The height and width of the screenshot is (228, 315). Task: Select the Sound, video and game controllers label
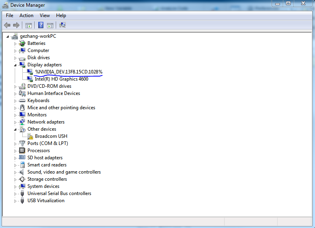pos(64,172)
